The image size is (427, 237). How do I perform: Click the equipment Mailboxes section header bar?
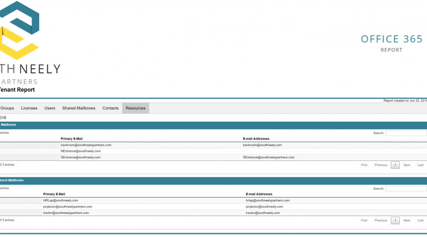tap(213, 181)
